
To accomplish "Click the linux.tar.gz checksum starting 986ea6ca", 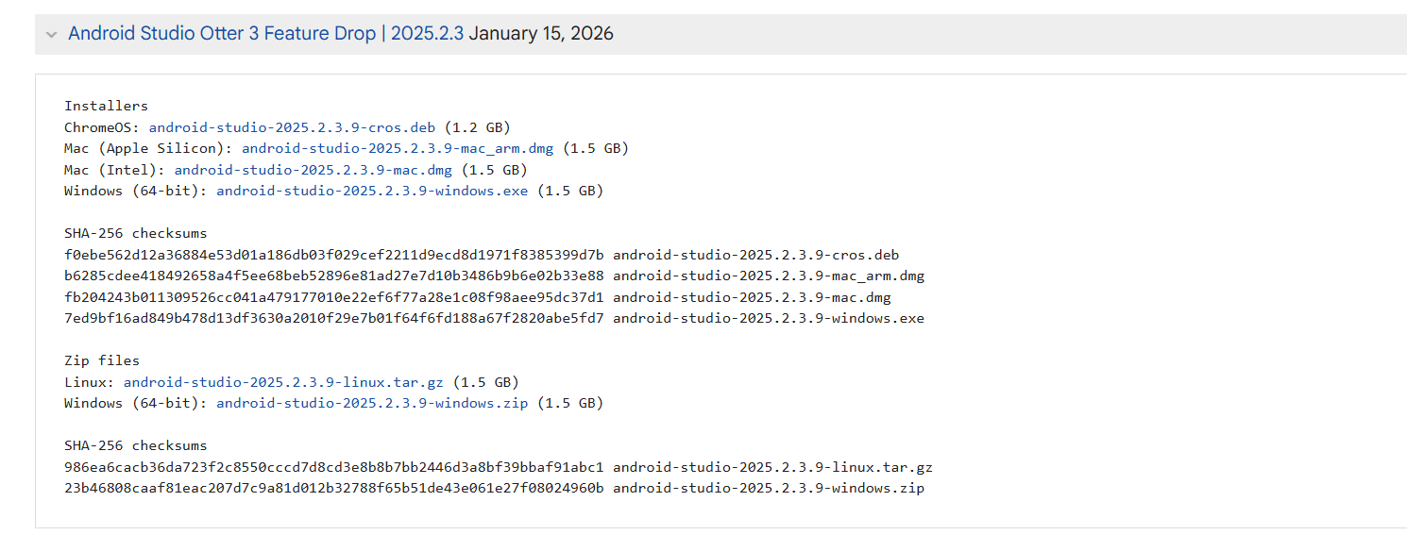I will pos(334,467).
